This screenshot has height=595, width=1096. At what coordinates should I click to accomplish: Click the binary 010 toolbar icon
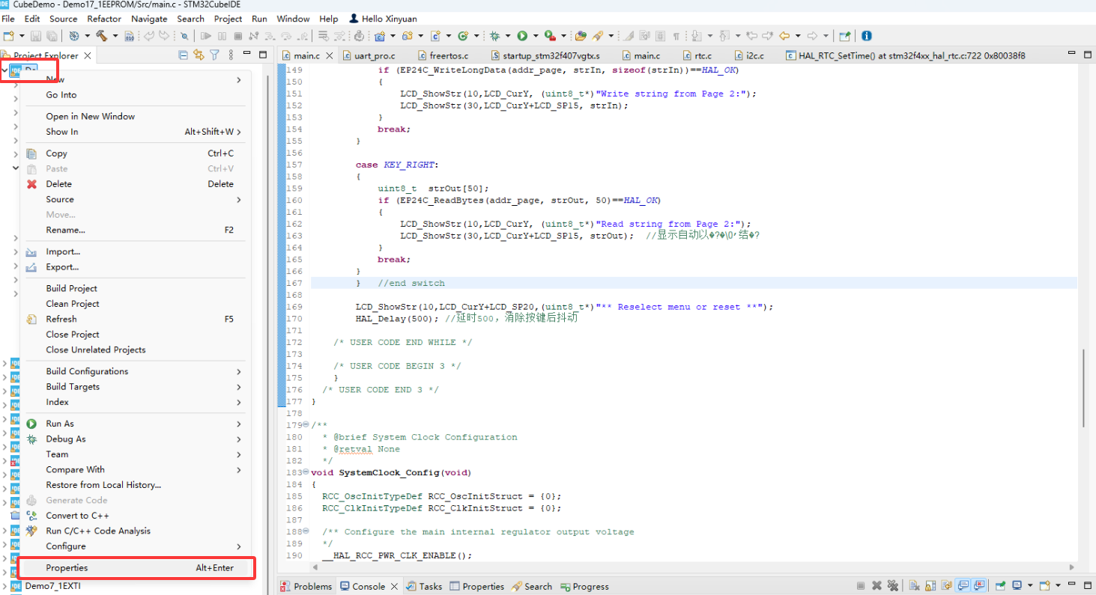[x=129, y=36]
